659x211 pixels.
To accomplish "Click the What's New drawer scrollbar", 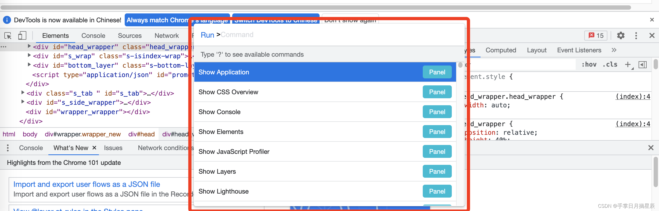I will (x=655, y=172).
